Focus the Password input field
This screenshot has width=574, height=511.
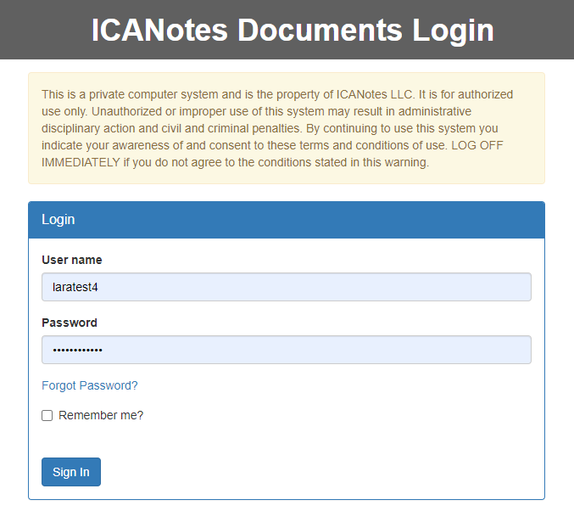coord(286,350)
